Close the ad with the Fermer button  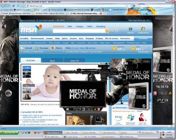coord(146,61)
